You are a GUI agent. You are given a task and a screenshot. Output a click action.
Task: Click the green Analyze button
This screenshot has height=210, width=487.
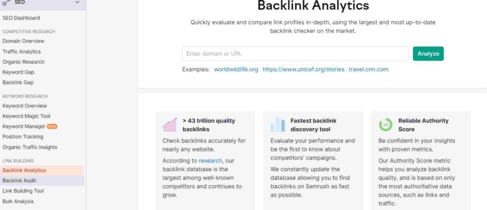click(428, 54)
